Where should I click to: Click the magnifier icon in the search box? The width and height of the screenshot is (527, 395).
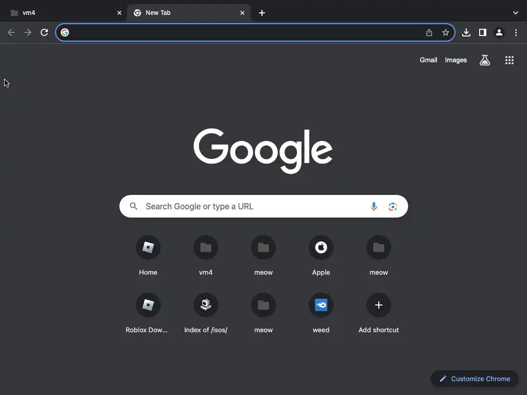click(x=134, y=206)
